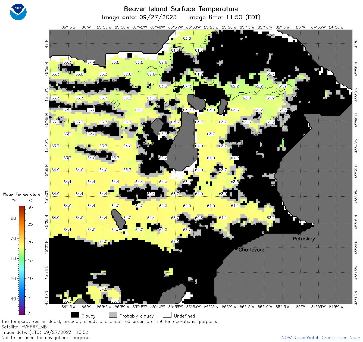The width and height of the screenshot is (363, 342).
Task: Select the Beaver Island Surface Temperature title
Action: 181,9
